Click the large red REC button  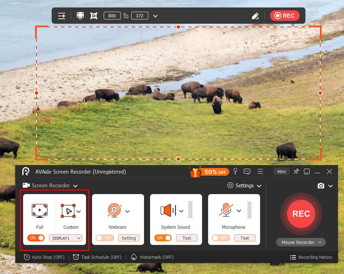coord(301,213)
